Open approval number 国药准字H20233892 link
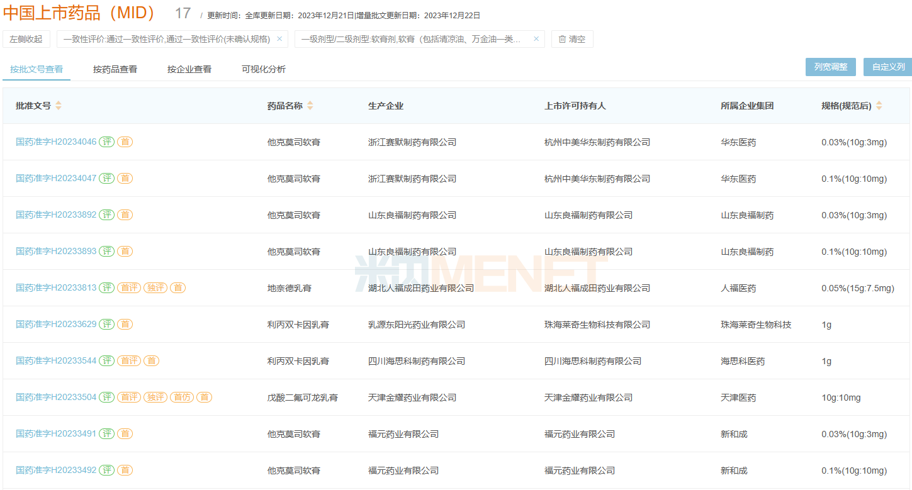This screenshot has width=912, height=490. tap(56, 215)
